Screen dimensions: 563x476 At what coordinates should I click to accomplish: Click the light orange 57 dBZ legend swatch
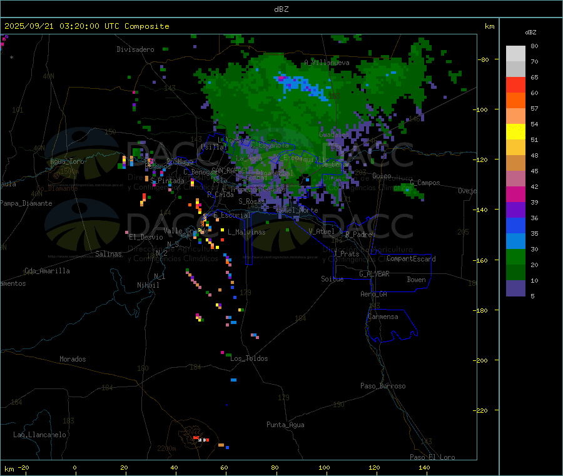(515, 116)
